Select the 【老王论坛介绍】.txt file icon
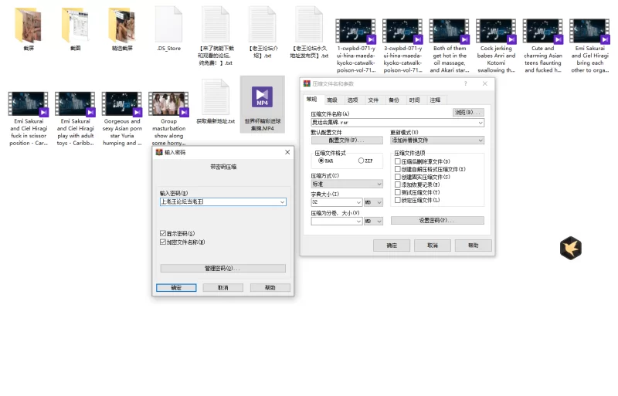 click(x=262, y=25)
